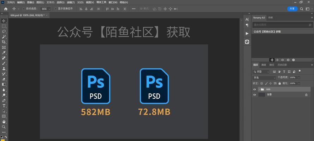314x141 pixels.
Task: Toggle lock position icon
Action: tap(271, 83)
